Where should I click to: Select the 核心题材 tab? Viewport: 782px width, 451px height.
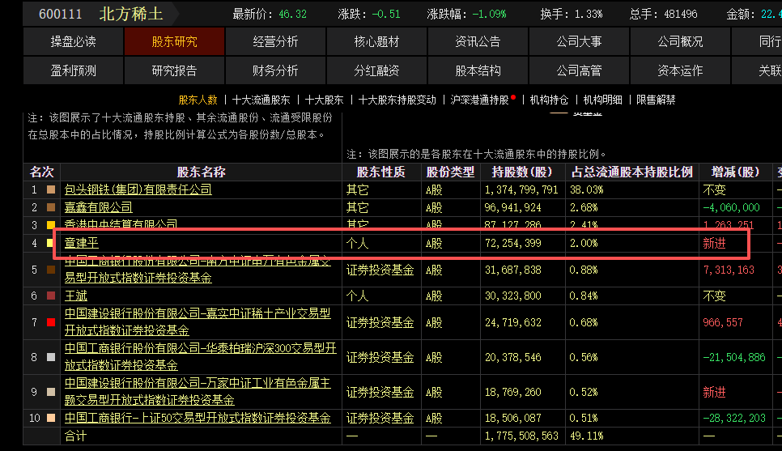click(376, 41)
